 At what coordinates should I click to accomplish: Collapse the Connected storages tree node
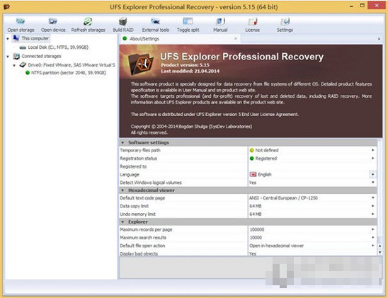tap(8, 57)
